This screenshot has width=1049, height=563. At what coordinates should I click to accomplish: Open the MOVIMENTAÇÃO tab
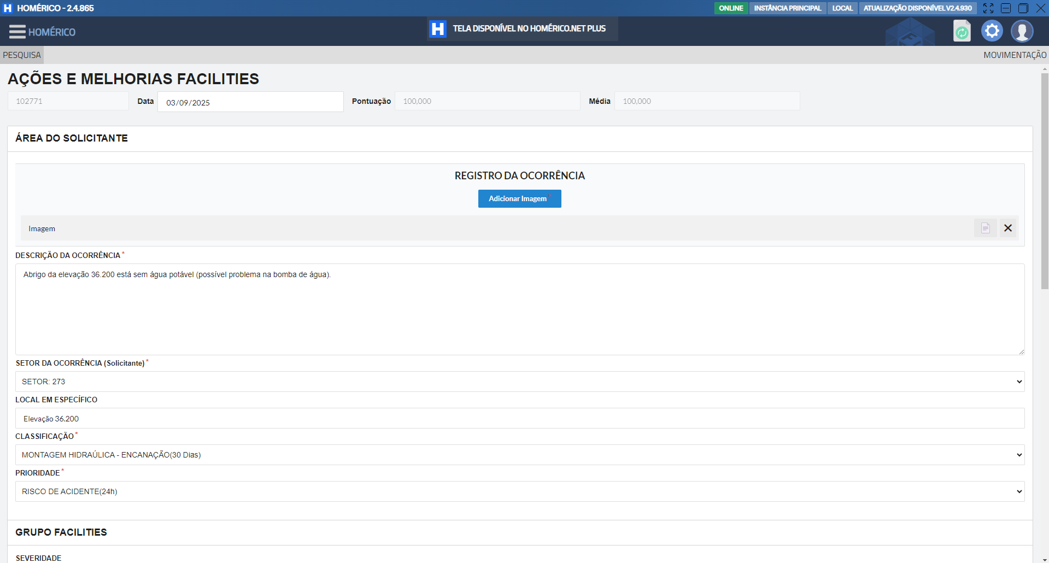(1015, 55)
